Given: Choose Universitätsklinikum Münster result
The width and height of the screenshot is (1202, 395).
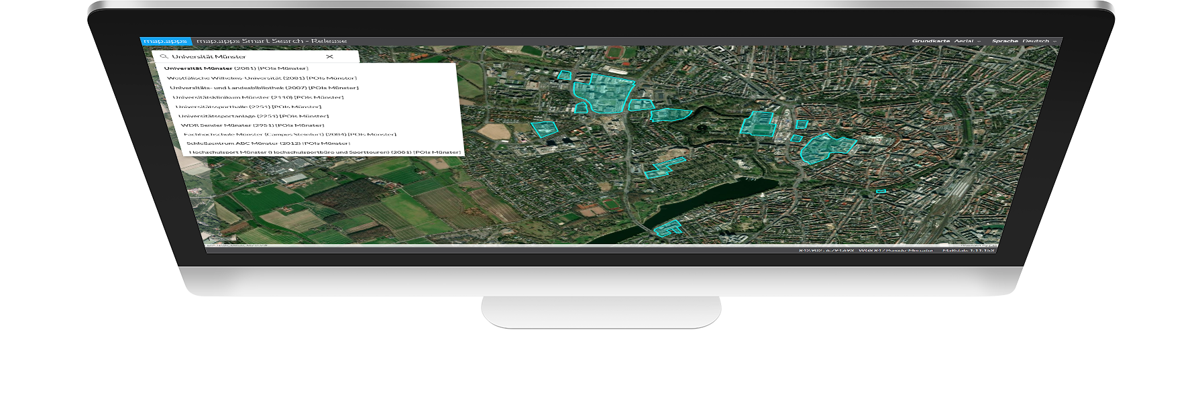Looking at the screenshot, I should coord(258,97).
